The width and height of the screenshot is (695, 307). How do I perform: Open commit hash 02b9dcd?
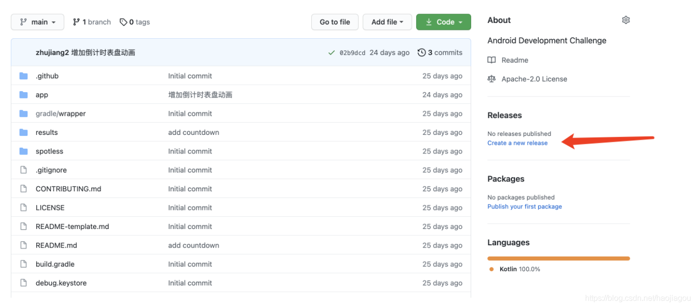[352, 53]
